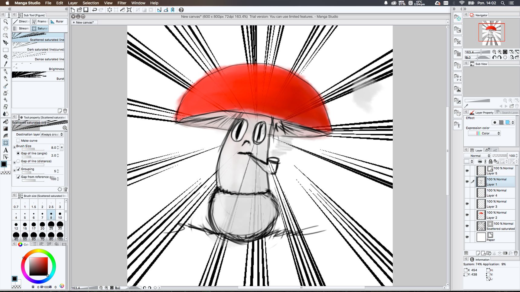Screen dimensions: 520x292
Task: Click the Snap to grid icon
Action: pos(173,10)
